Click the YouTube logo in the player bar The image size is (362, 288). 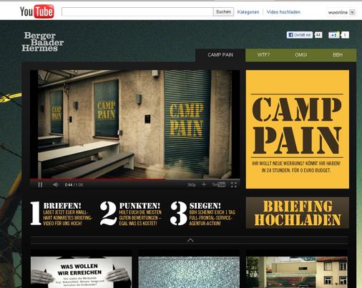219,184
